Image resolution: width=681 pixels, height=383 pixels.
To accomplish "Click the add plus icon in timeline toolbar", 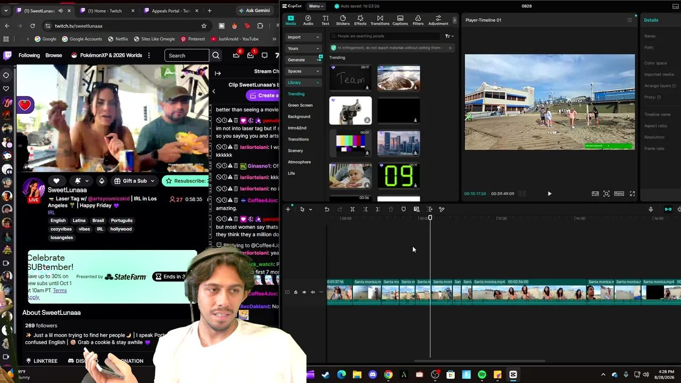I will click(288, 210).
